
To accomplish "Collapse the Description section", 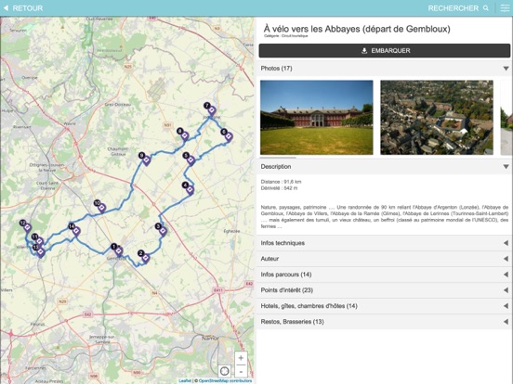I will 385,167.
